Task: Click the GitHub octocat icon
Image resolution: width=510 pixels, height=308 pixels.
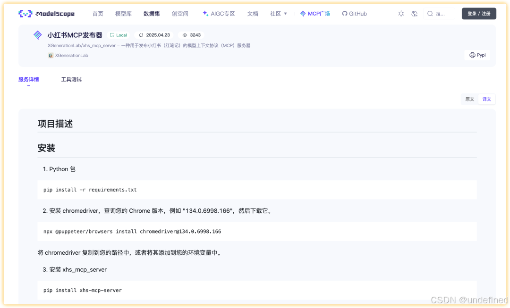Action: click(344, 14)
